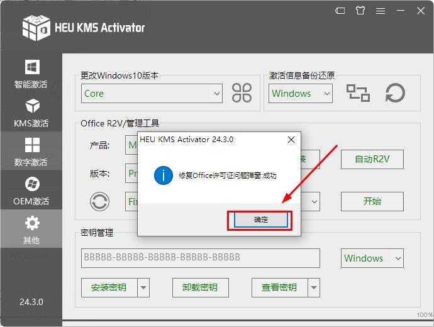
Task: Click the product key input field
Action: coord(201,258)
